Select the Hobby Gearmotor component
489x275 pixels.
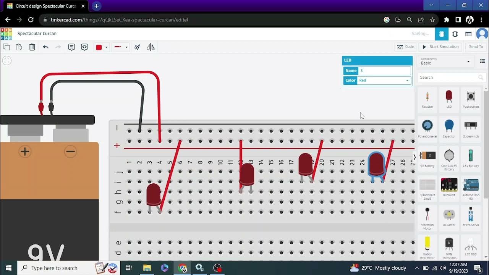pos(427,247)
